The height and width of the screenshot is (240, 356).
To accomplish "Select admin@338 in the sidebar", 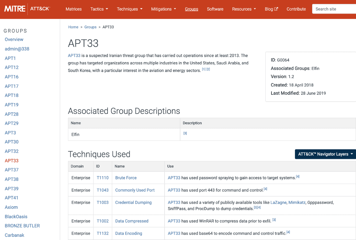I will tap(17, 49).
